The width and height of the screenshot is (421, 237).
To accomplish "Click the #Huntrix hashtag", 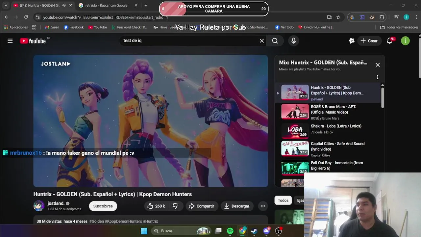I will point(151,221).
